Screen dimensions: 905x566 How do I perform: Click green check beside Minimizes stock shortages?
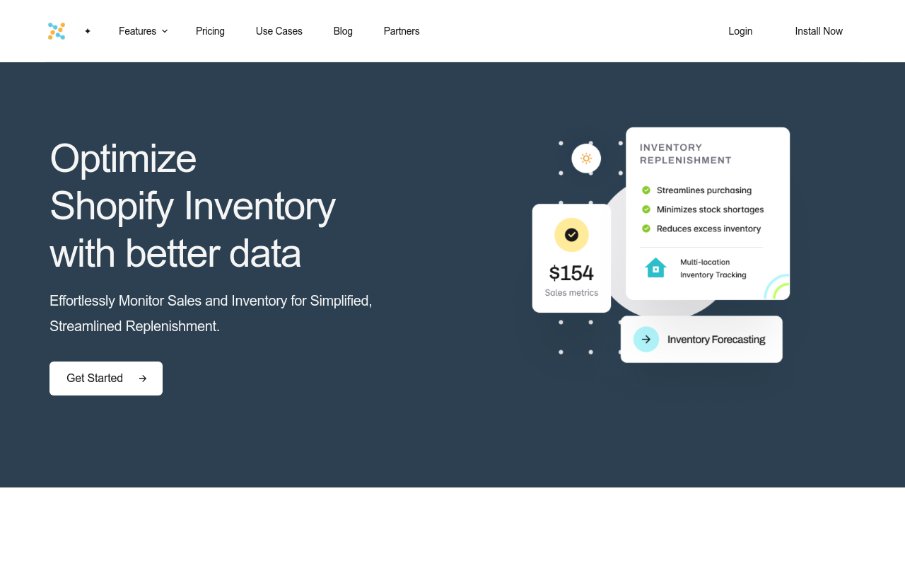coord(646,209)
